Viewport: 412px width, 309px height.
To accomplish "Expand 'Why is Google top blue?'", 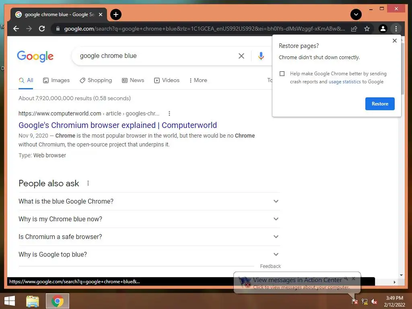I will pyautogui.click(x=149, y=254).
